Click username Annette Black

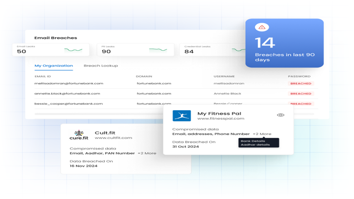click(x=227, y=93)
